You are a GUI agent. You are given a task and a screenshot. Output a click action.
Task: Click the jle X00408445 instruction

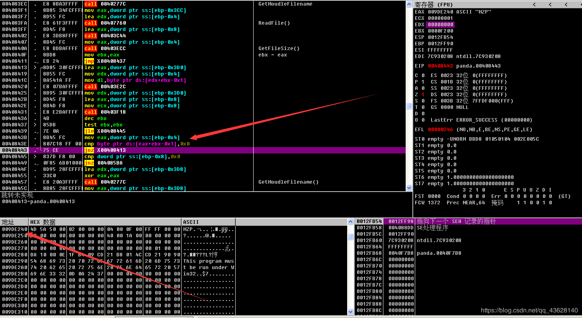point(105,131)
